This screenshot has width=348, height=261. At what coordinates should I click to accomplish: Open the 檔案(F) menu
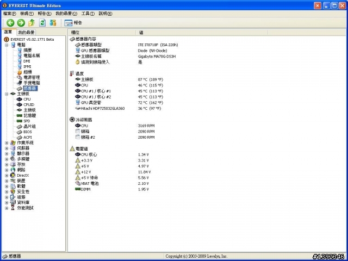tap(10, 14)
